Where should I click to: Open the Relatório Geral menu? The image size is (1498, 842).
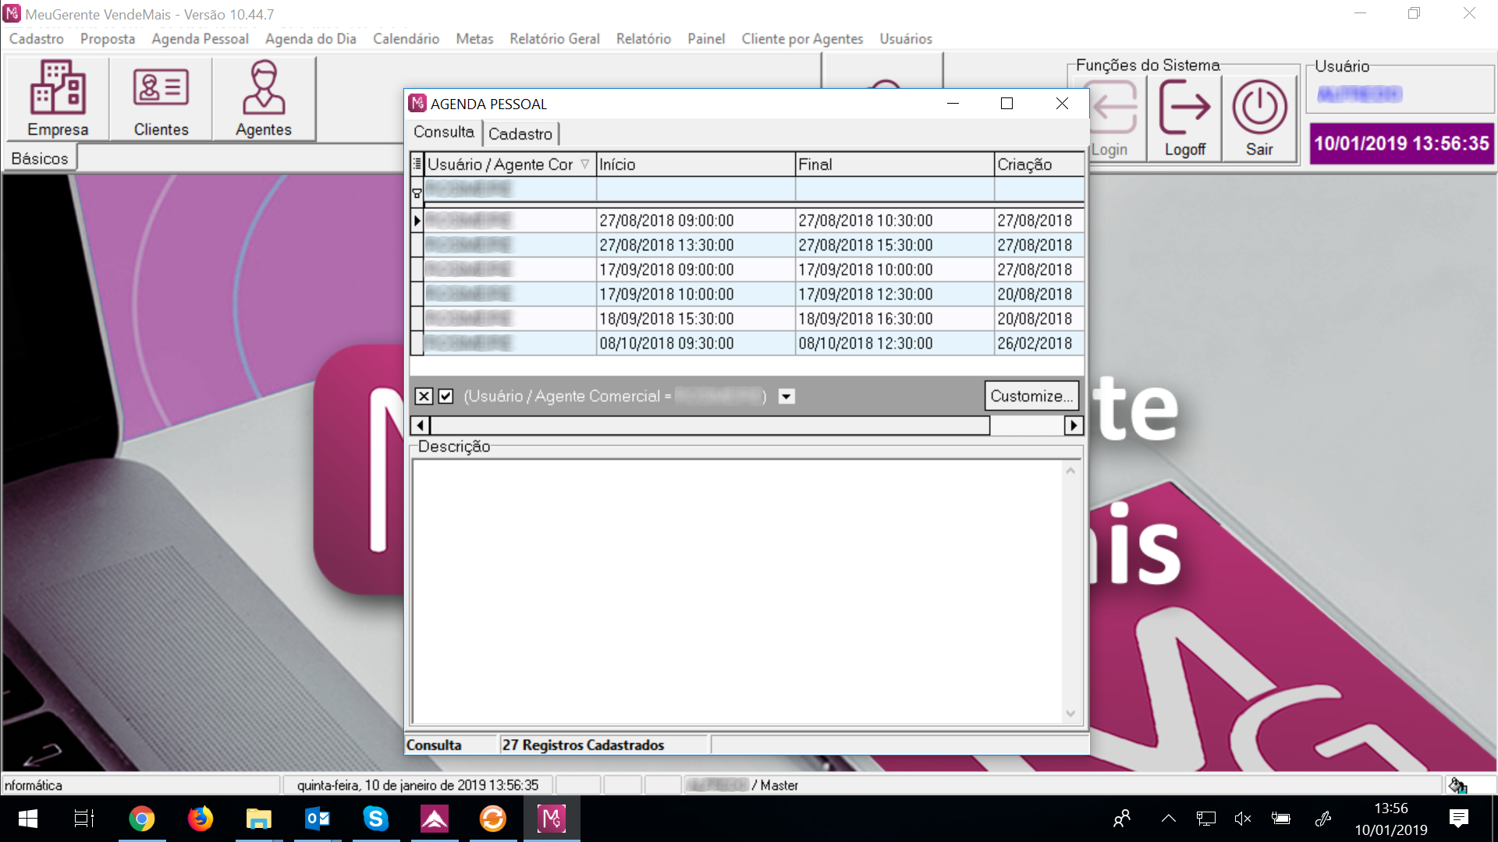pyautogui.click(x=555, y=38)
